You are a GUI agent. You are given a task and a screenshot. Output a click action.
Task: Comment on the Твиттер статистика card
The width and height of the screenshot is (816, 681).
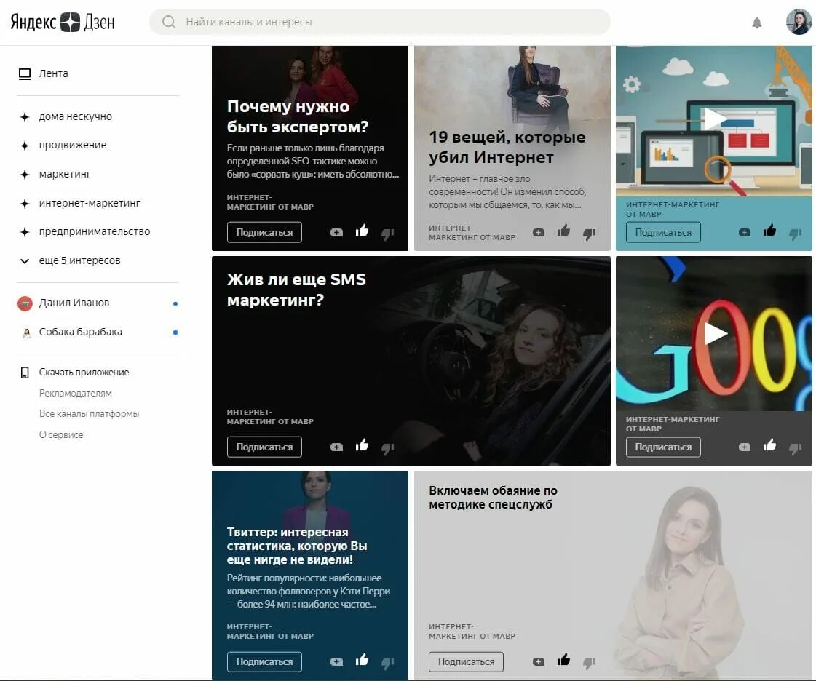[x=337, y=662]
